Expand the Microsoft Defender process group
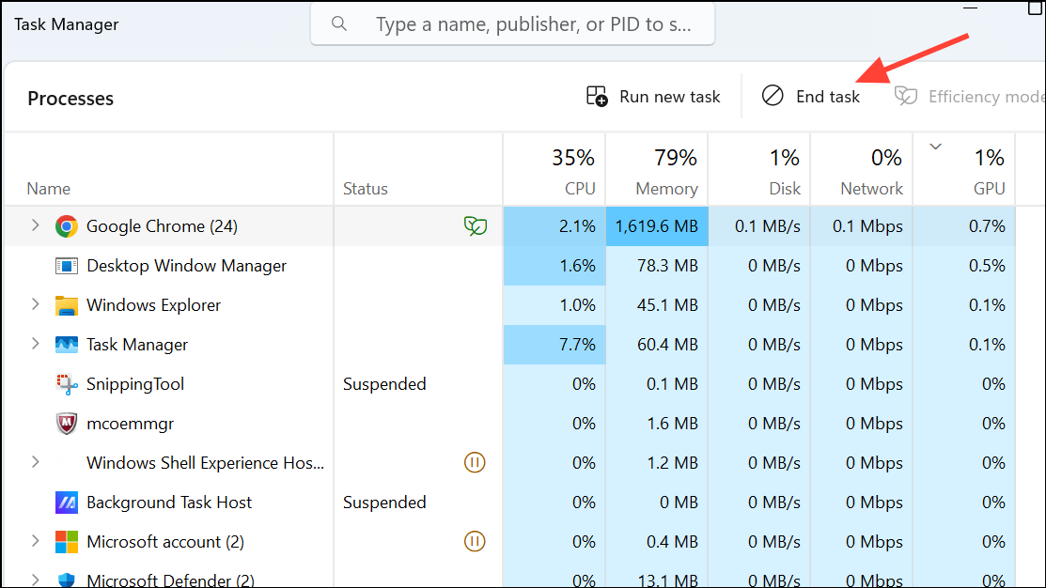The image size is (1046, 588). point(36,580)
